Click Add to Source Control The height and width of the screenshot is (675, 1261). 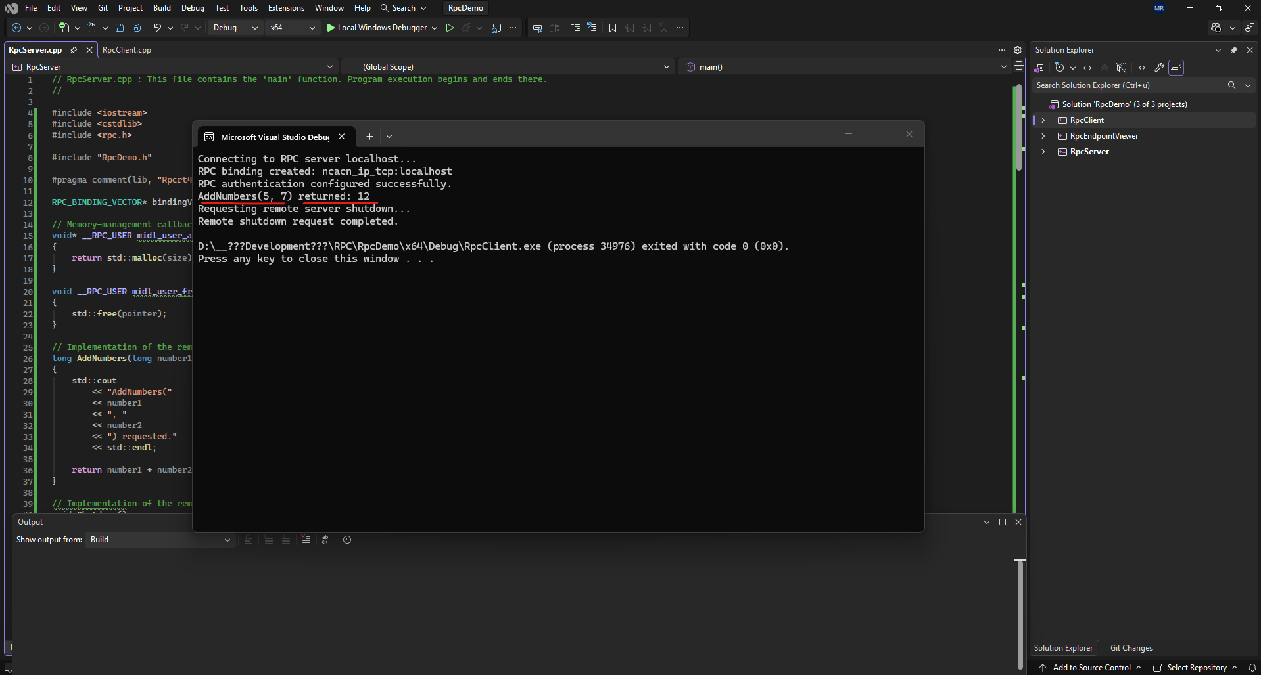coord(1091,668)
